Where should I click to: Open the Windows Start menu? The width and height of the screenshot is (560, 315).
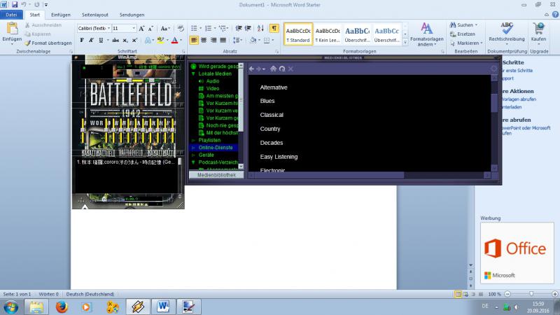click(11, 307)
